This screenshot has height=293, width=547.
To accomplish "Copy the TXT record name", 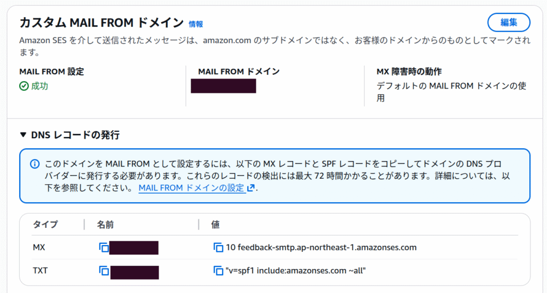I will click(104, 271).
